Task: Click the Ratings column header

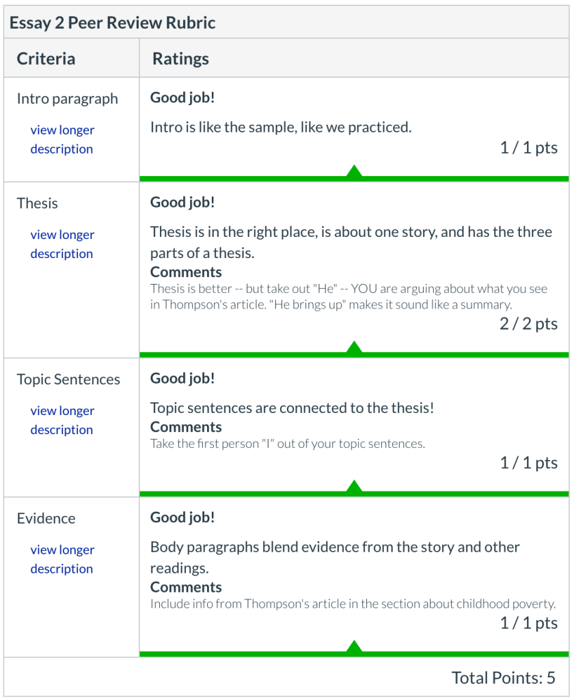Action: 180,59
